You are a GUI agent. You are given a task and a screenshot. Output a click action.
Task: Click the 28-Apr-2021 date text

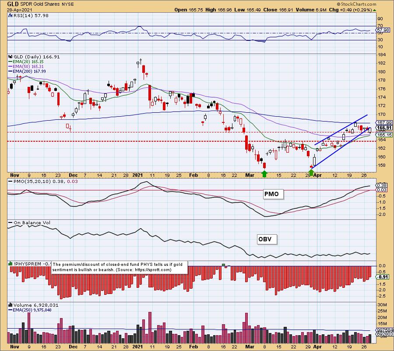click(x=19, y=10)
